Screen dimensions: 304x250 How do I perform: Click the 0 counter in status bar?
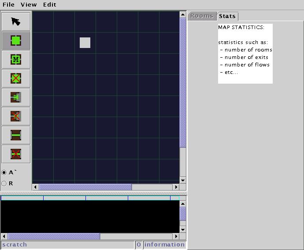pyautogui.click(x=139, y=245)
